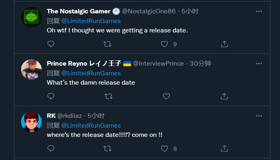Image resolution: width=280 pixels, height=160 pixels.
Task: Retweet The Nostalgic Gamer's tweet
Action: click(107, 44)
